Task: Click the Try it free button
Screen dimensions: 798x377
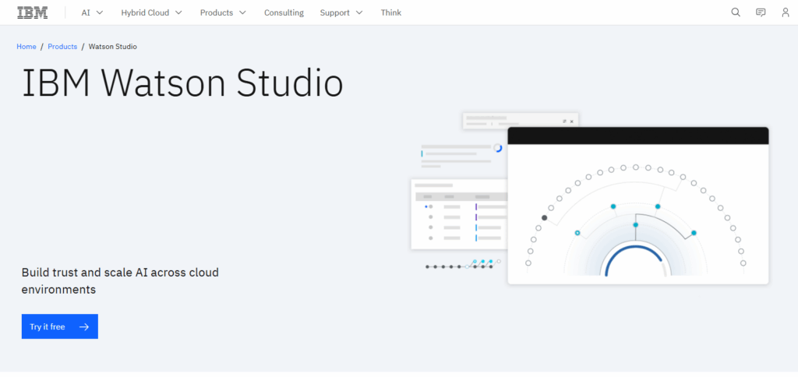Action: [59, 326]
